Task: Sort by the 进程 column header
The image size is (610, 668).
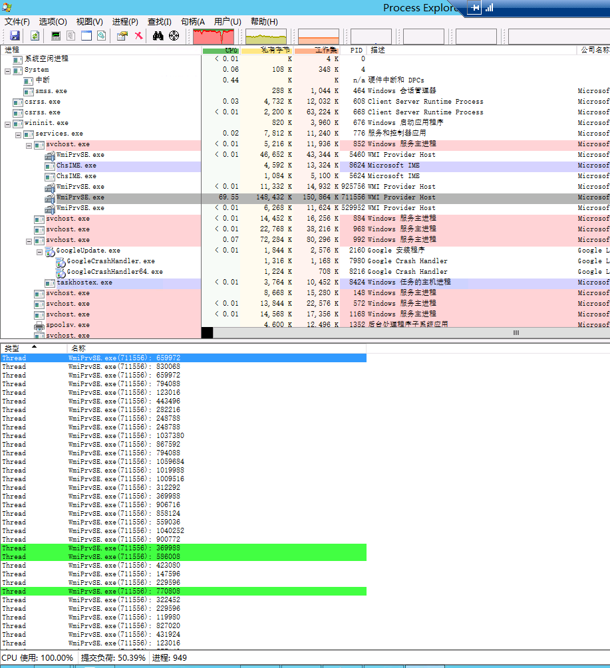Action: click(101, 50)
